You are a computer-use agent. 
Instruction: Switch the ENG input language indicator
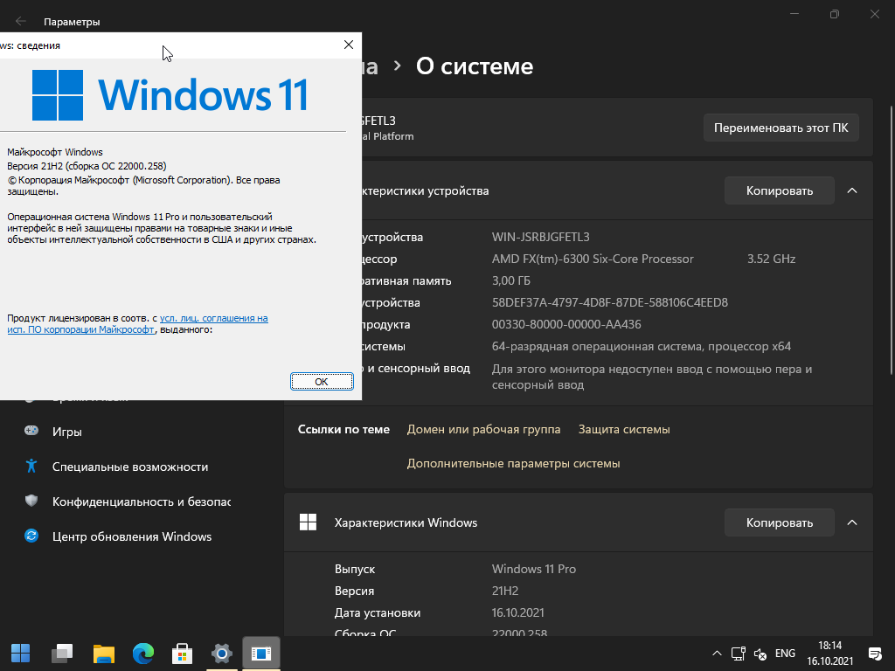pos(785,653)
